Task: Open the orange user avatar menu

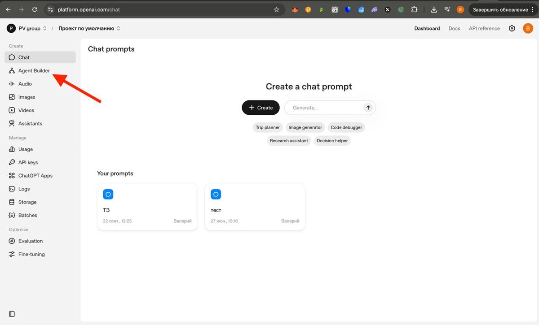Action: pyautogui.click(x=528, y=28)
